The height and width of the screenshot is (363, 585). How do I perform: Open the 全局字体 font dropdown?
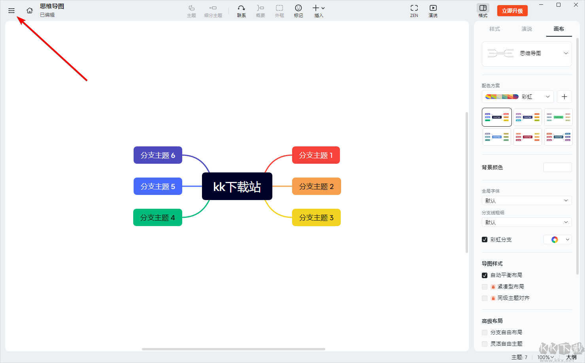click(x=527, y=201)
